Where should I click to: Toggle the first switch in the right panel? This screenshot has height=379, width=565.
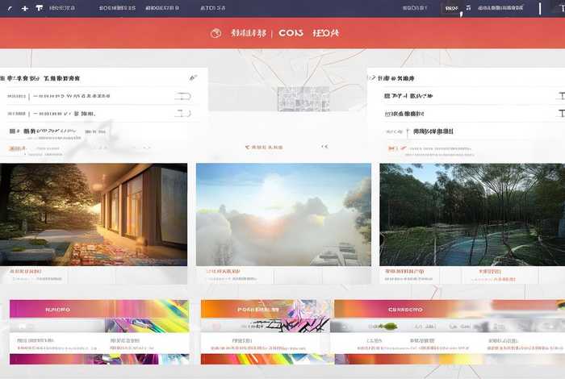point(561,96)
